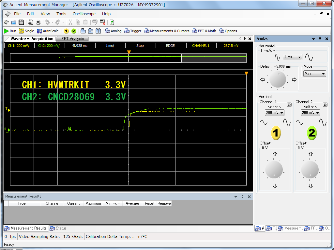This screenshot has width=334, height=250.
Task: Open the FFT & Math panel
Action: (204, 31)
